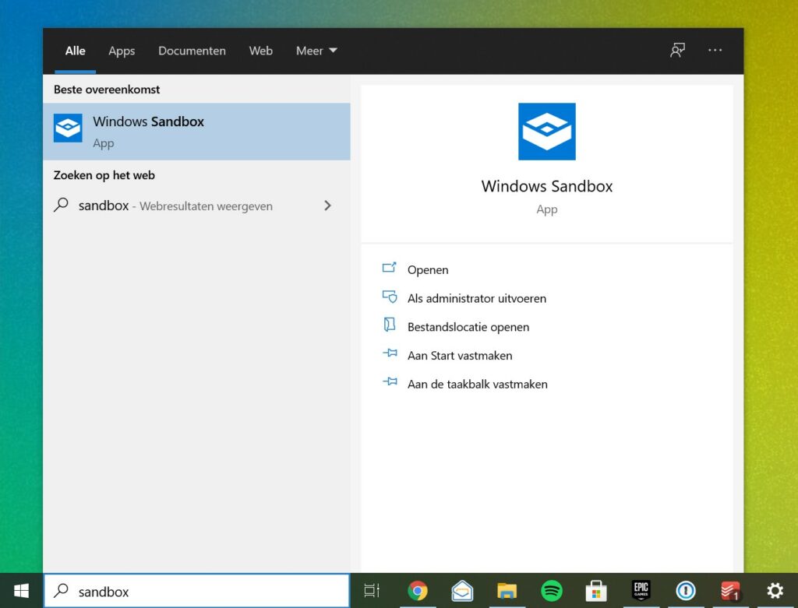Click the Windows Sandbox icon in the results list
The image size is (798, 608).
(x=68, y=128)
